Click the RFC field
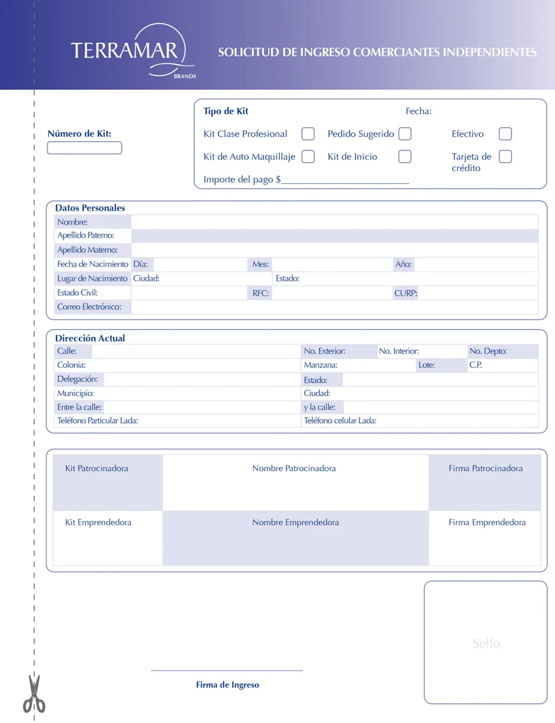 [331, 293]
